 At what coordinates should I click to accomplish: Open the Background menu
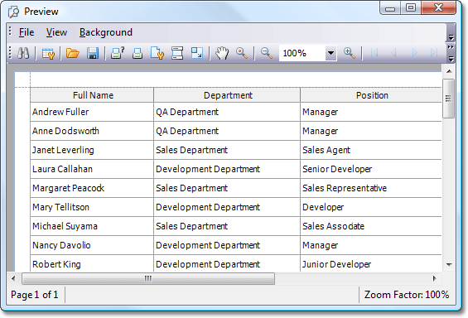coord(106,32)
